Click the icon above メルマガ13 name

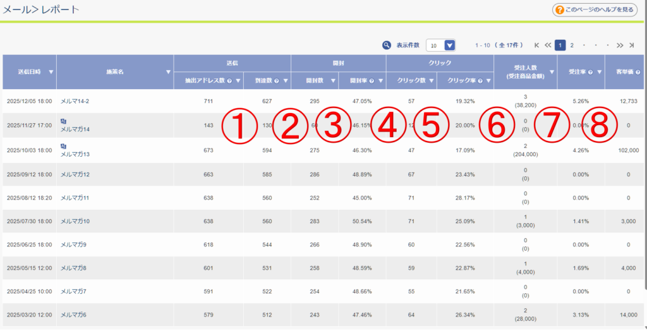[x=63, y=146]
